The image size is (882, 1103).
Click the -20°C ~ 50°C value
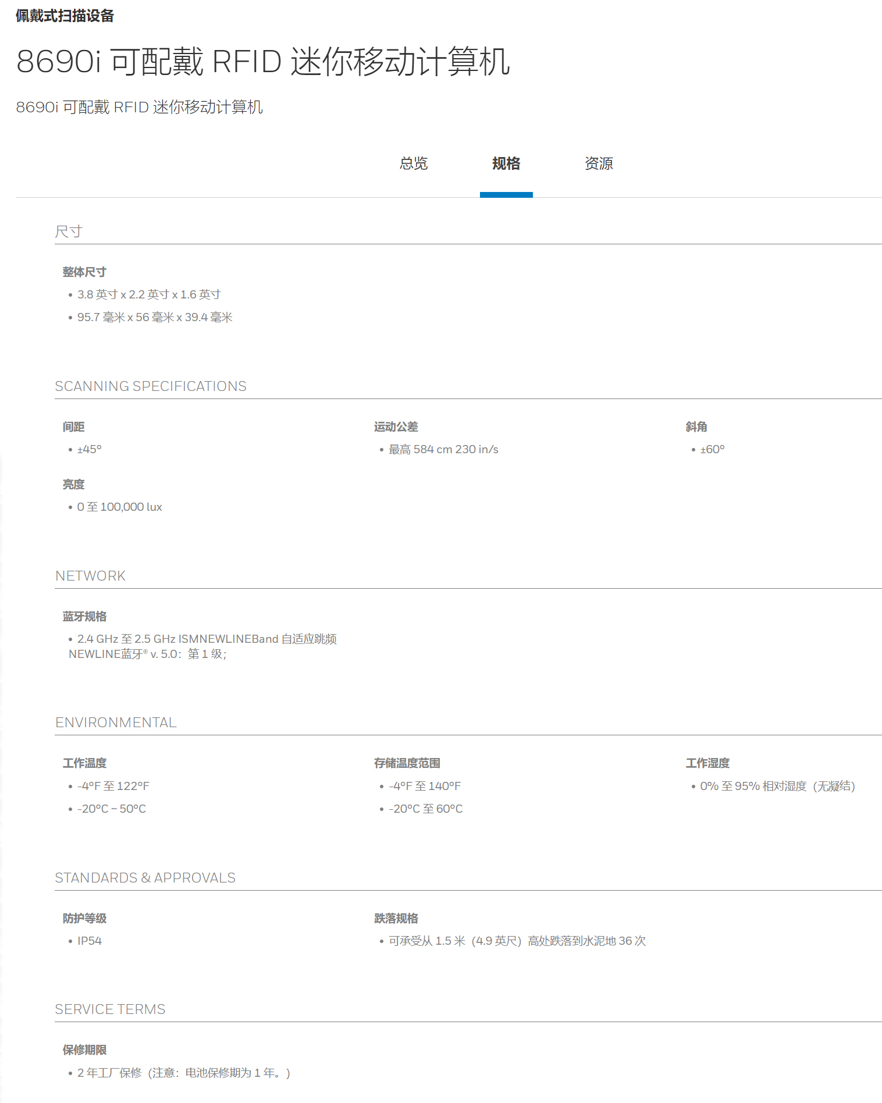111,809
